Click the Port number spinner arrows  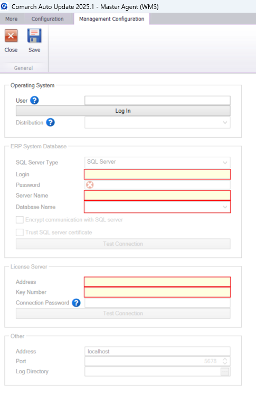point(225,361)
